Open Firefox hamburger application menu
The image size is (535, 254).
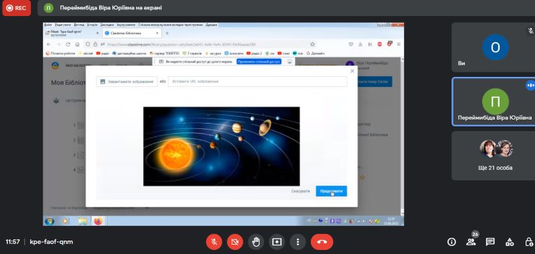click(399, 44)
